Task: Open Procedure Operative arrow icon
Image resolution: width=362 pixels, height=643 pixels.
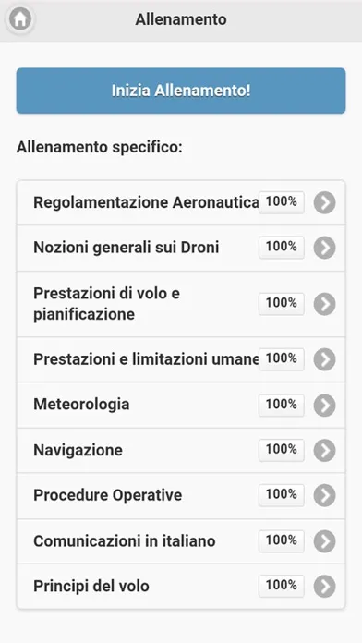Action: click(x=324, y=495)
